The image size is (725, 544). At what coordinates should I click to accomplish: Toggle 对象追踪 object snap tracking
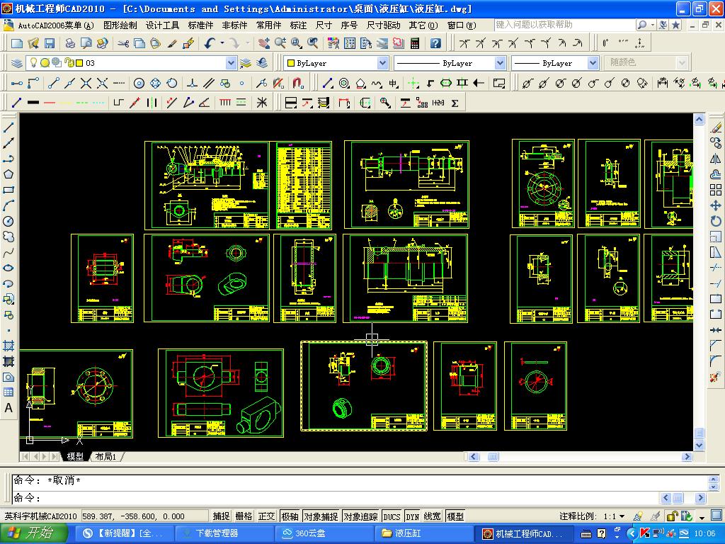(360, 516)
